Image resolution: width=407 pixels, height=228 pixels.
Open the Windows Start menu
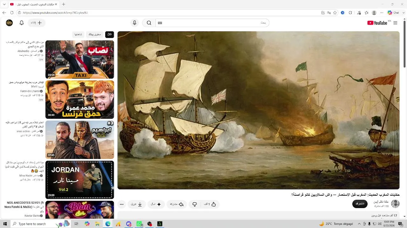point(5,224)
